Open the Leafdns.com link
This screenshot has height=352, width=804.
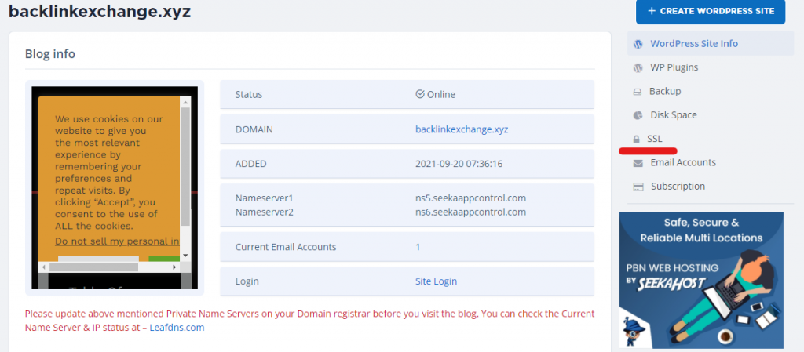(x=177, y=328)
